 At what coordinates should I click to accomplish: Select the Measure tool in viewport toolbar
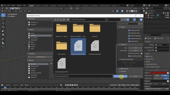(3, 43)
